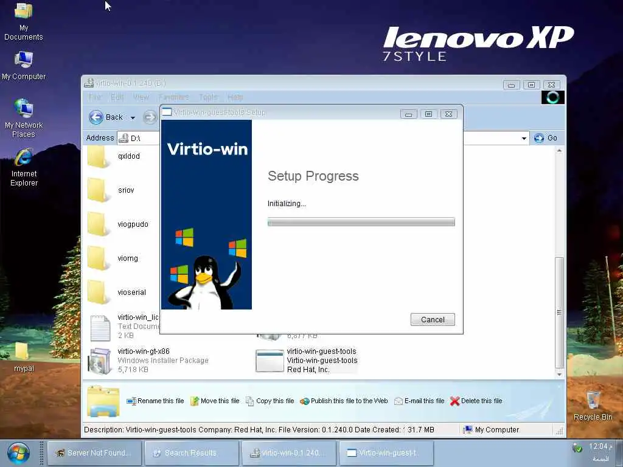Click the Explorer vertical scrollbar thumb
623x467 pixels.
pyautogui.click(x=560, y=313)
